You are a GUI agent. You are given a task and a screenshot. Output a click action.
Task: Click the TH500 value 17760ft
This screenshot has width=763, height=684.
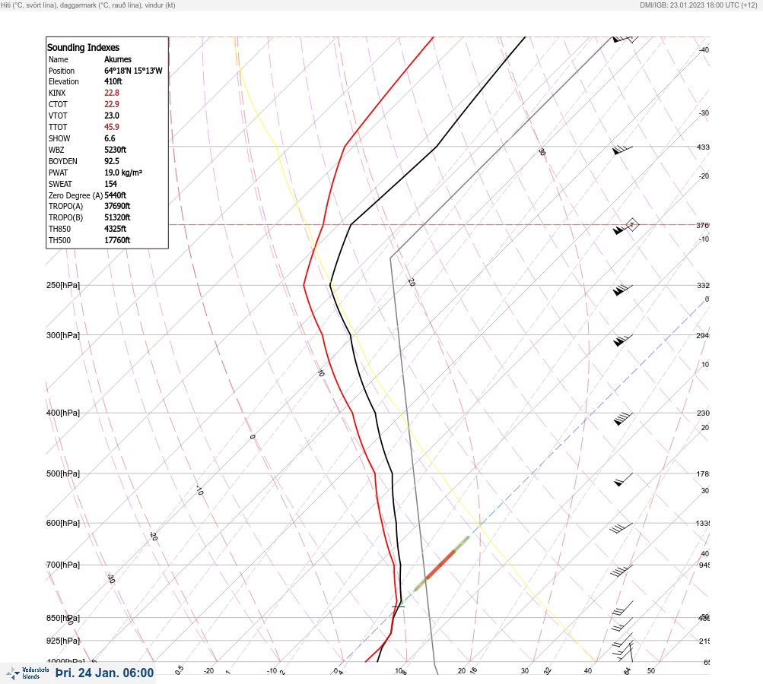117,240
